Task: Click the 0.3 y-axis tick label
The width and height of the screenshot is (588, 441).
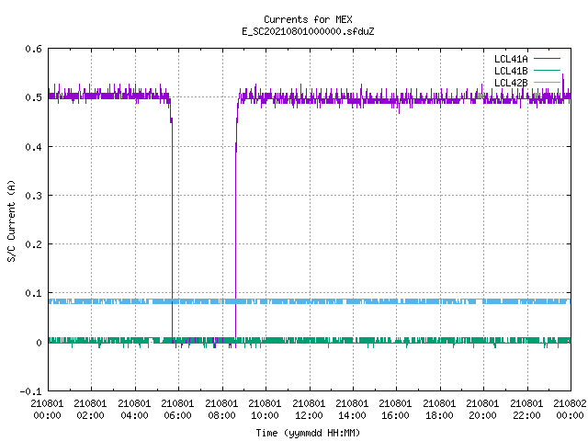Action: click(x=33, y=196)
